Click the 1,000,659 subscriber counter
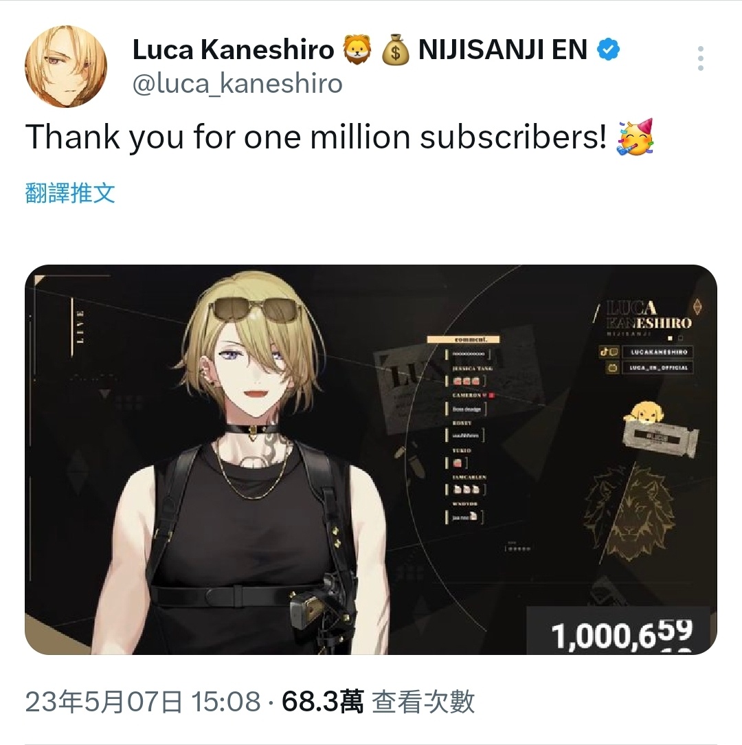This screenshot has height=745, width=742. click(x=622, y=635)
